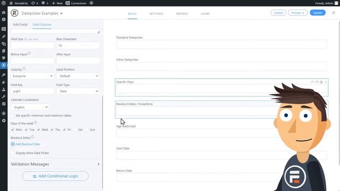Switch to the Views tab
Image resolution: width=340 pixels, height=191 pixels.
[x=205, y=14]
